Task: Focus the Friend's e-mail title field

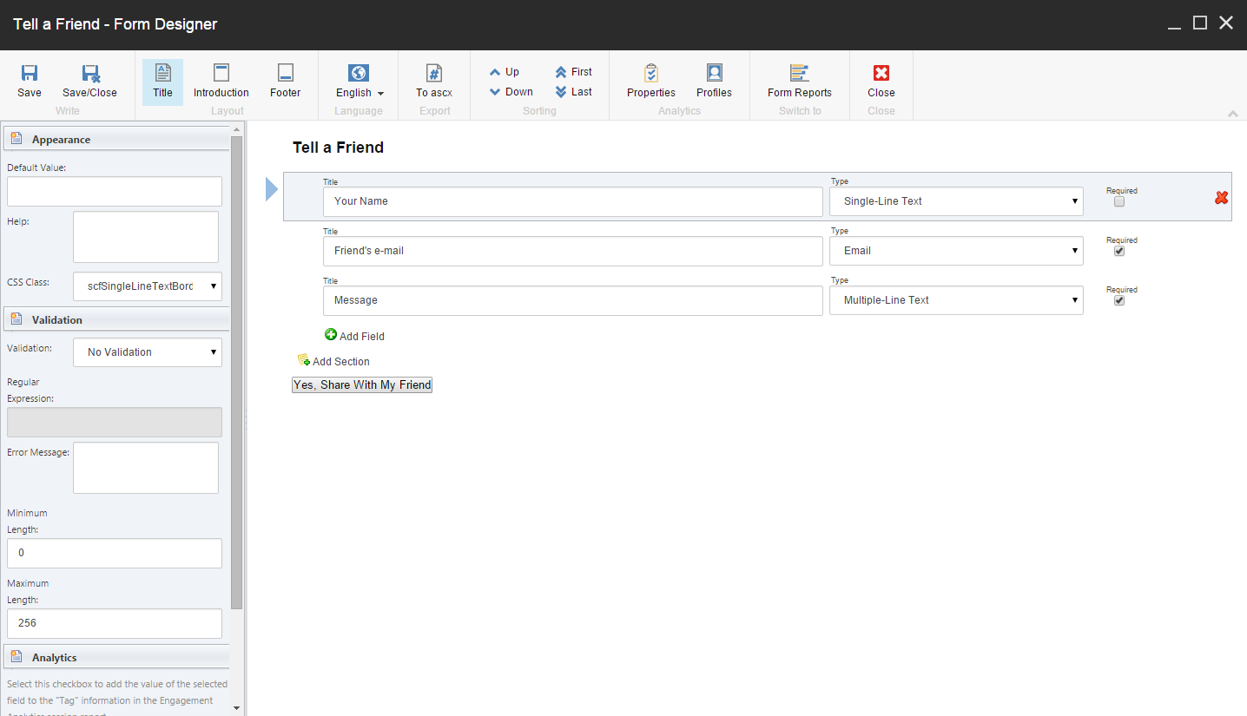Action: (x=572, y=251)
